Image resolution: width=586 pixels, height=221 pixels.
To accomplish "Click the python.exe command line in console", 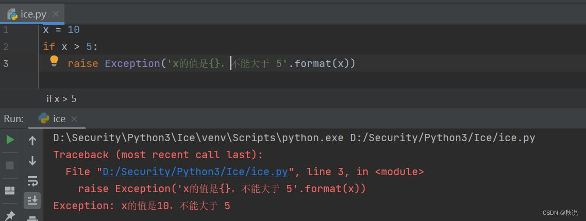I will click(294, 138).
